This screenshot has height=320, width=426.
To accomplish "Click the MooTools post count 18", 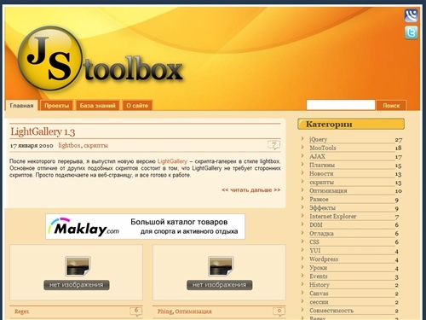I will click(398, 148).
